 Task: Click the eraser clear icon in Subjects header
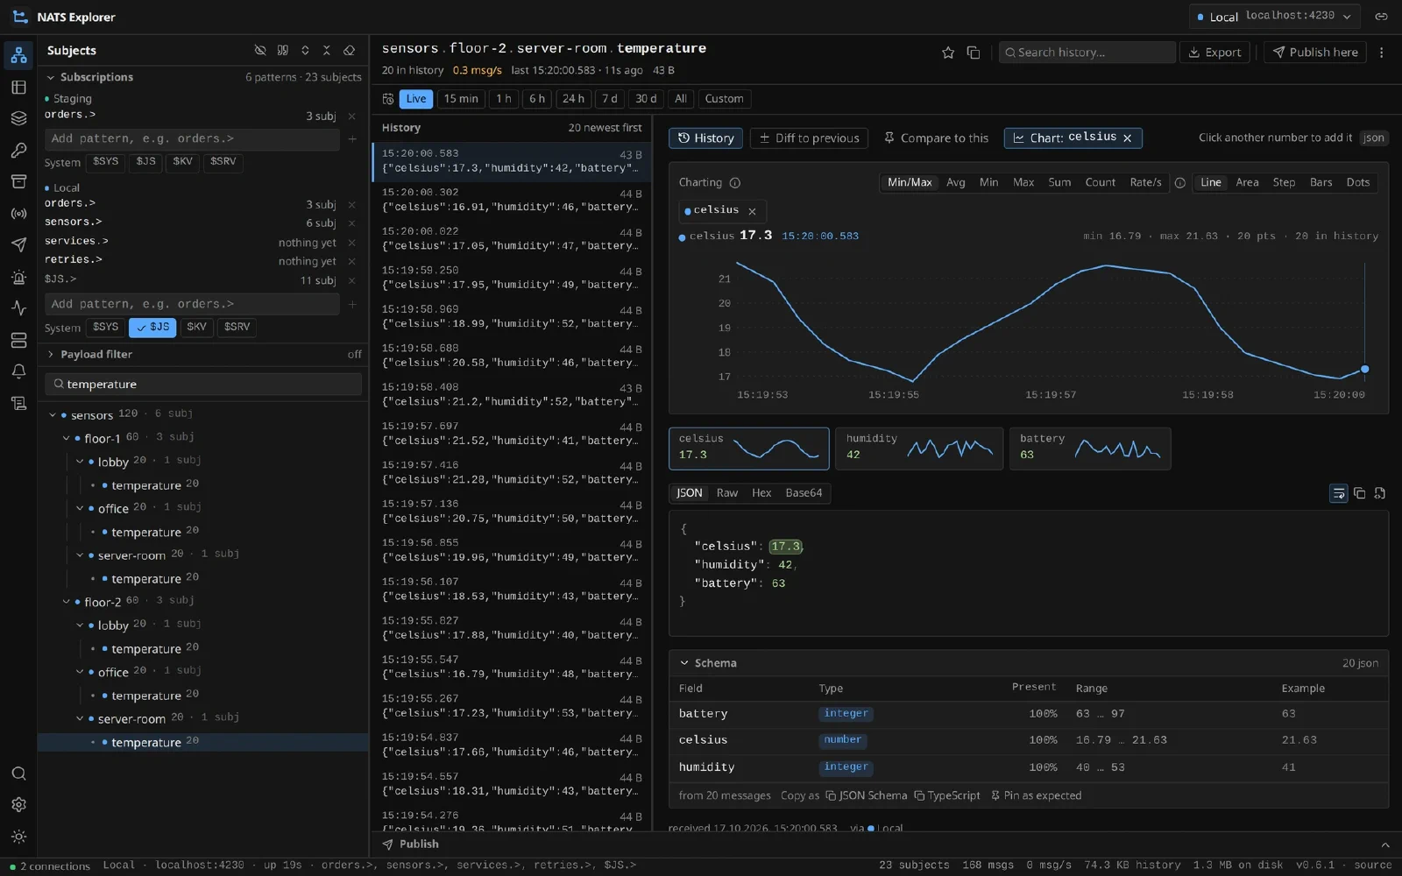tap(349, 50)
